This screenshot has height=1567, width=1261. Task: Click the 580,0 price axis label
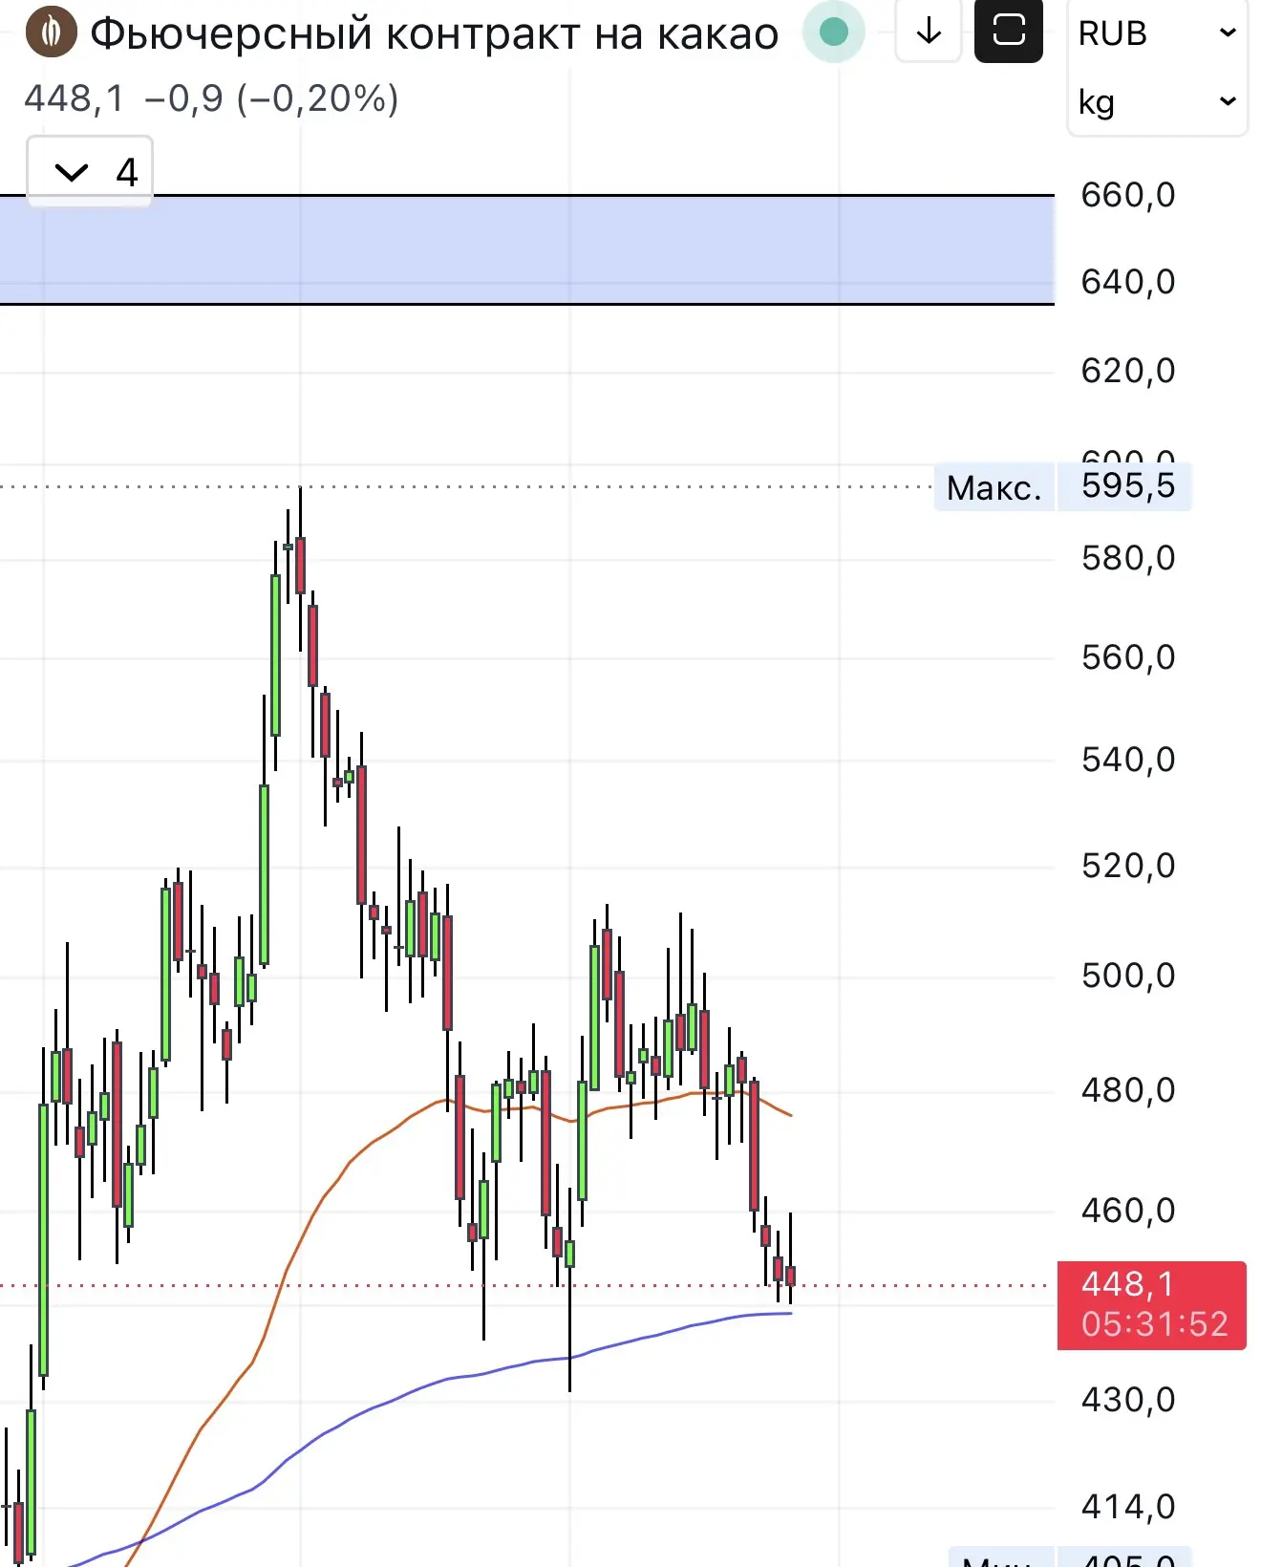pyautogui.click(x=1128, y=558)
